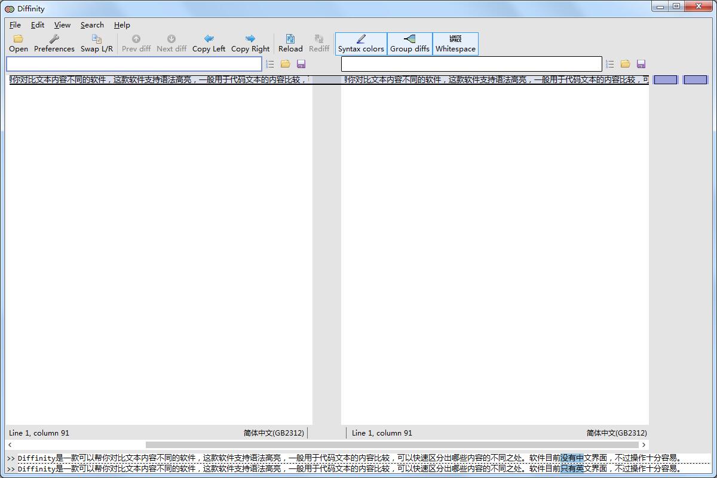Viewport: 717px width, 478px height.
Task: Toggle the Group diffs option
Action: click(409, 44)
